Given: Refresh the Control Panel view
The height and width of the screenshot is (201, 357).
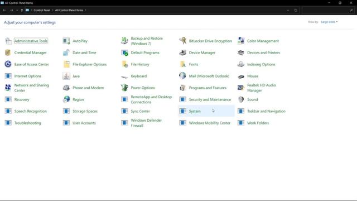Looking at the screenshot, I should (296, 10).
